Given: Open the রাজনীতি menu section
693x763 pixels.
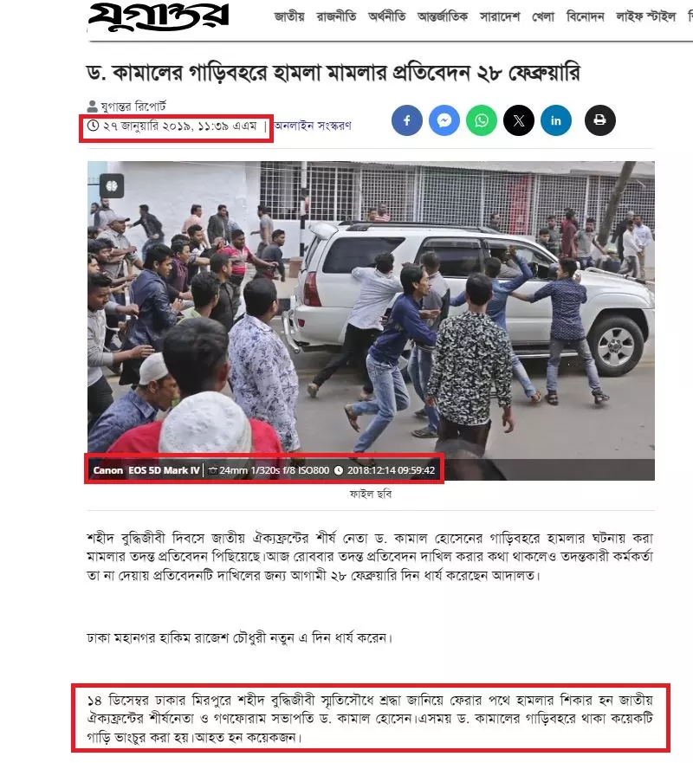Looking at the screenshot, I should point(336,17).
